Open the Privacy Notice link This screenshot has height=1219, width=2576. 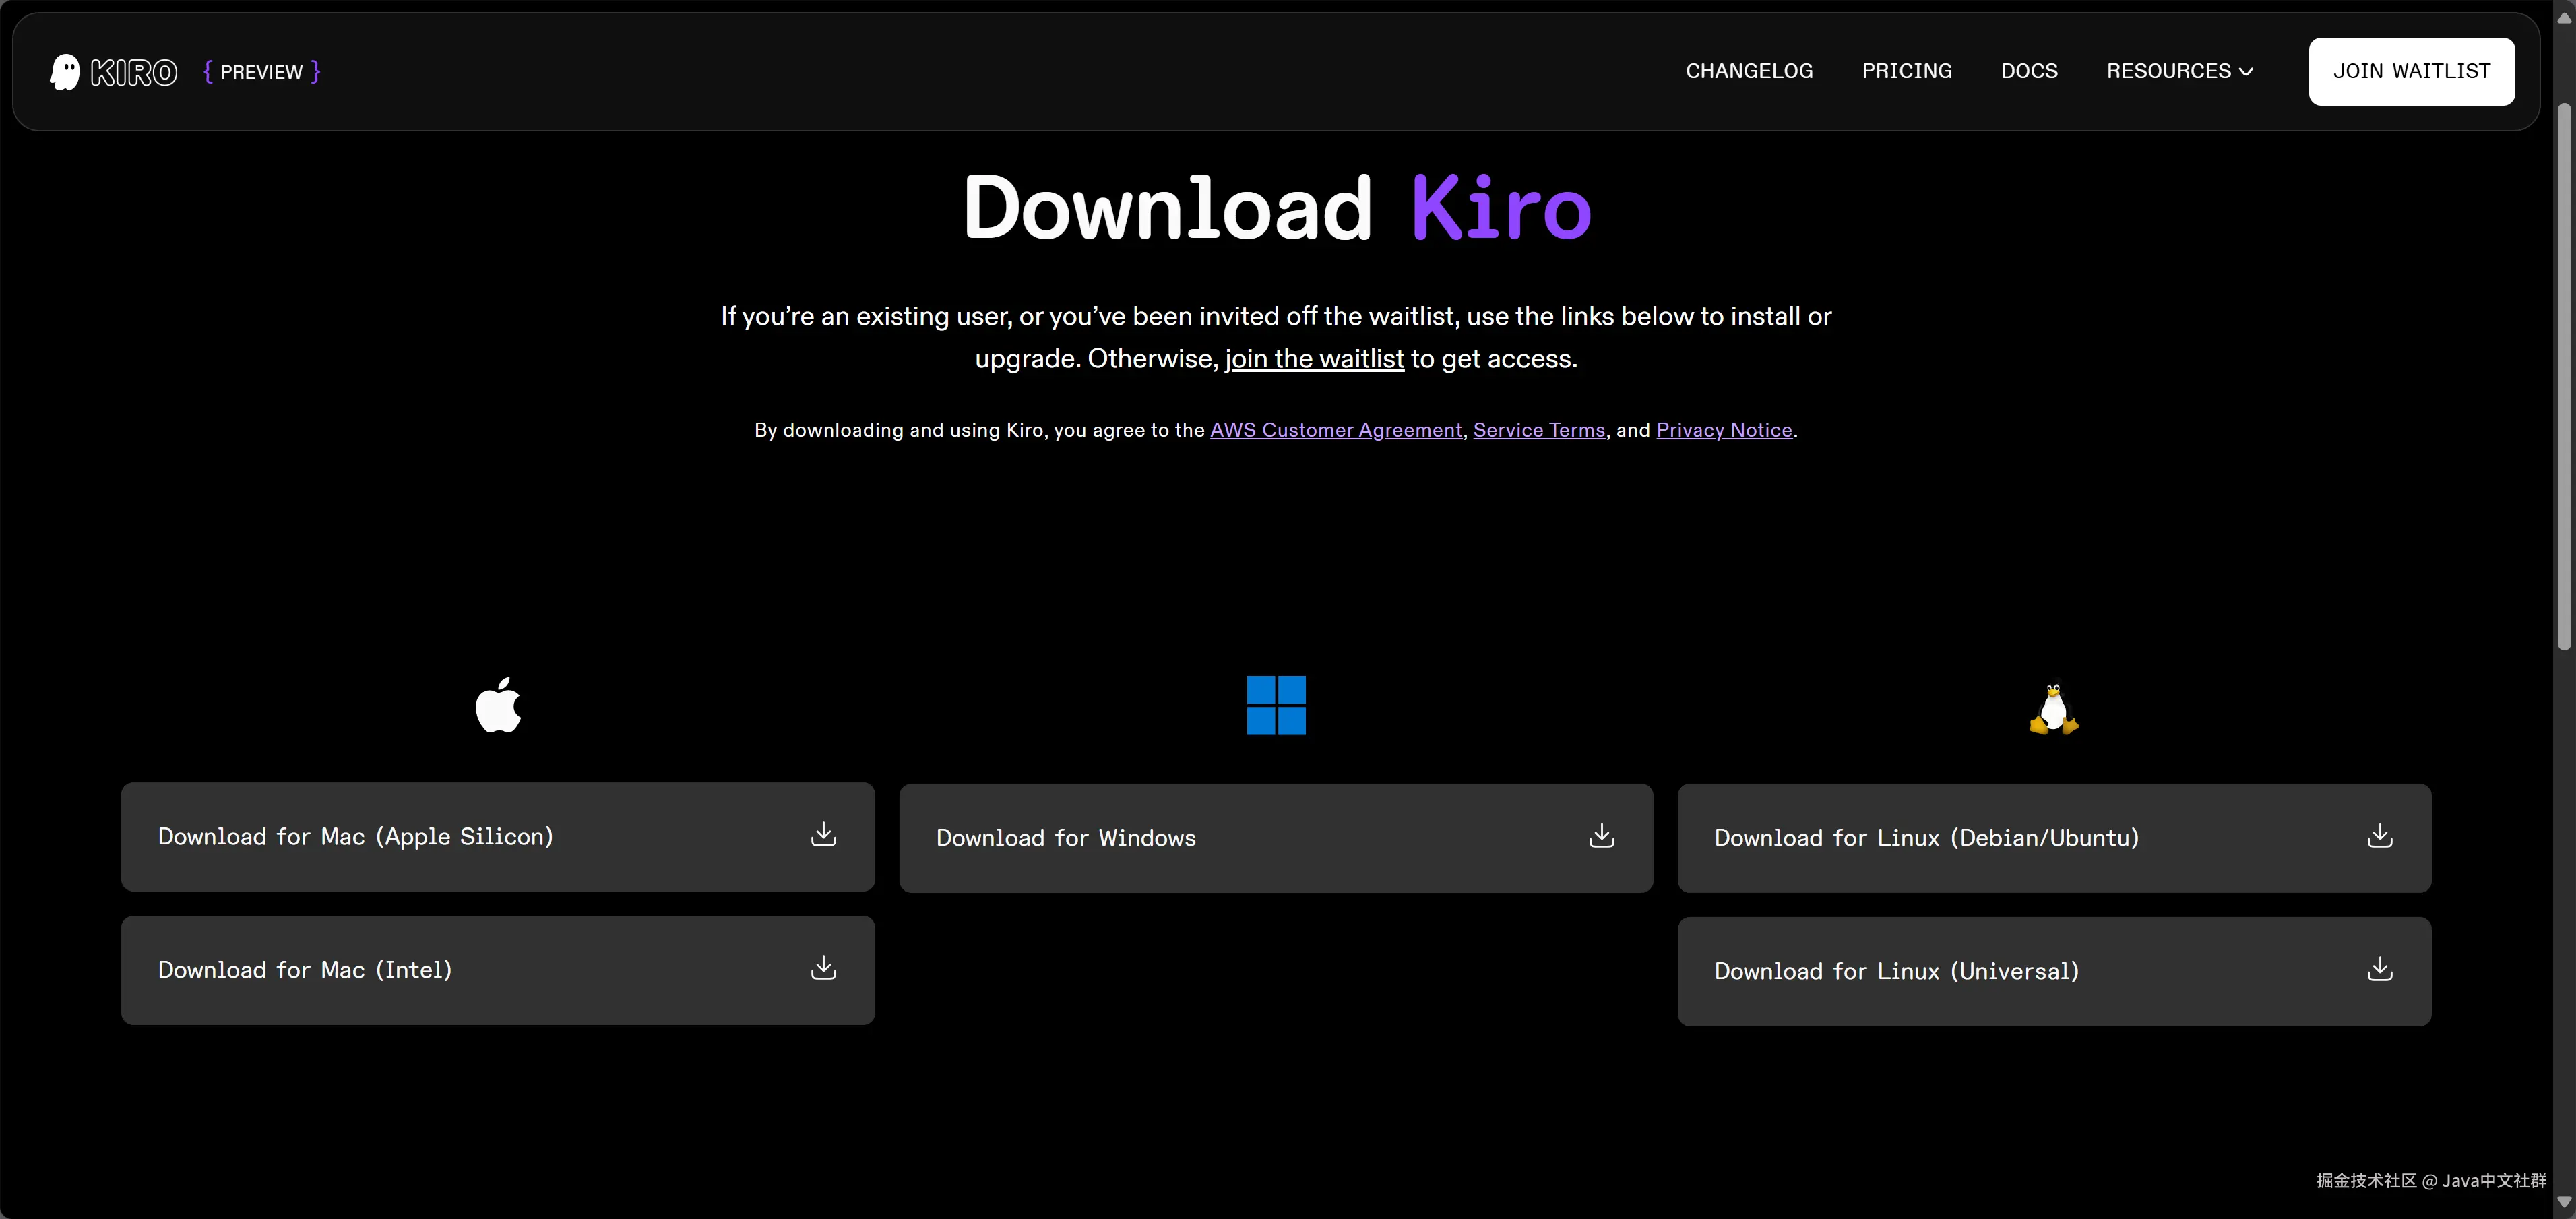pyautogui.click(x=1723, y=430)
